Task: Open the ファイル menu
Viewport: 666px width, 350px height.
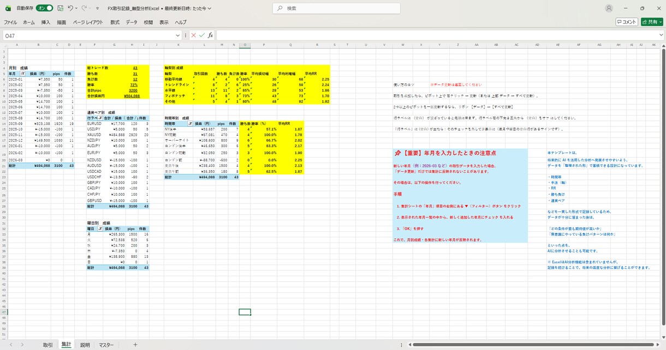Action: [10, 22]
